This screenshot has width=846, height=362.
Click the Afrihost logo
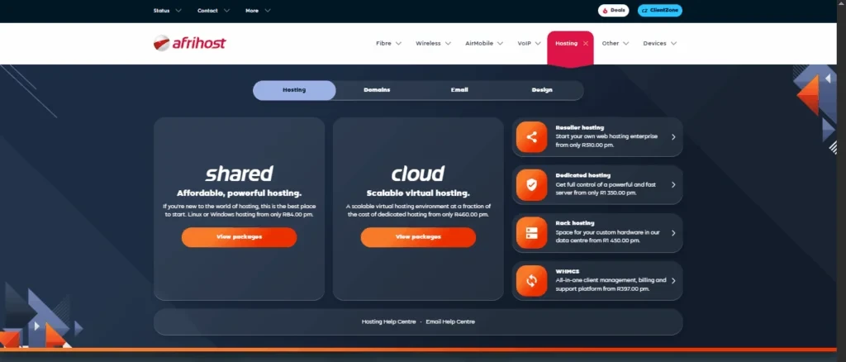click(x=189, y=43)
